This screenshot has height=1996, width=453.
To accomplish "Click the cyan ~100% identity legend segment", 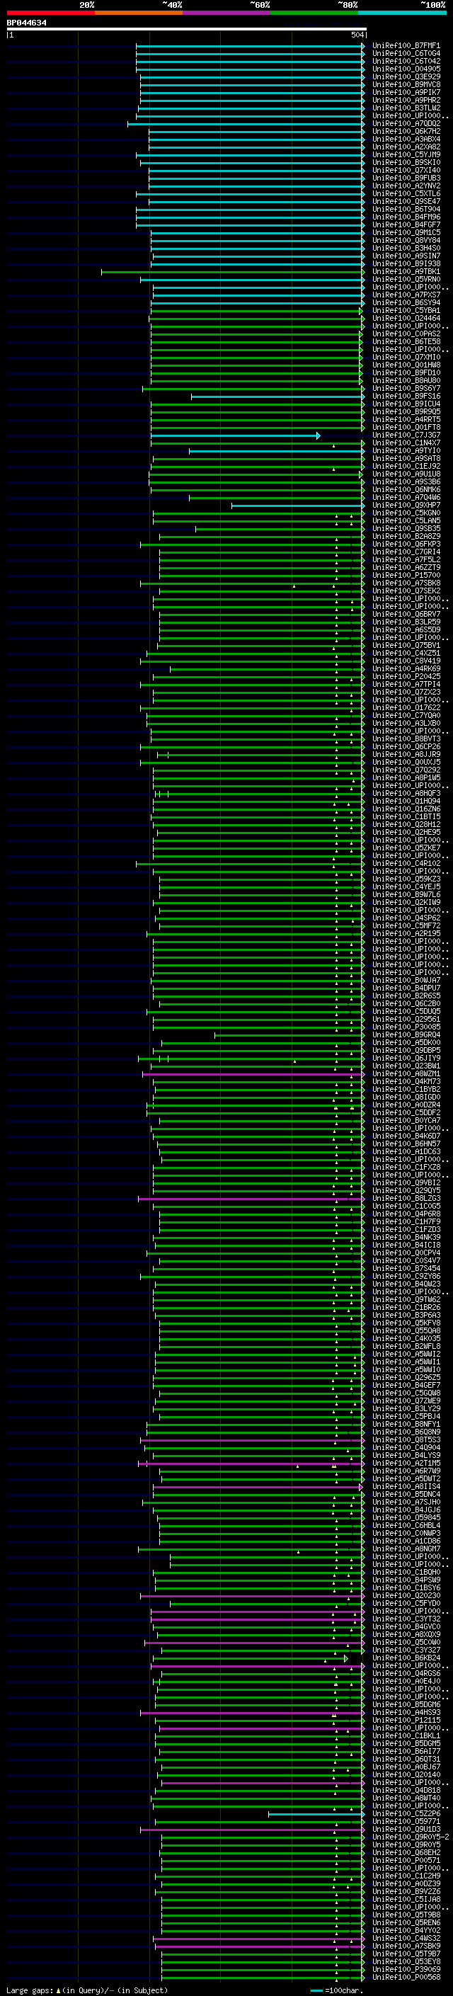I will (x=403, y=13).
